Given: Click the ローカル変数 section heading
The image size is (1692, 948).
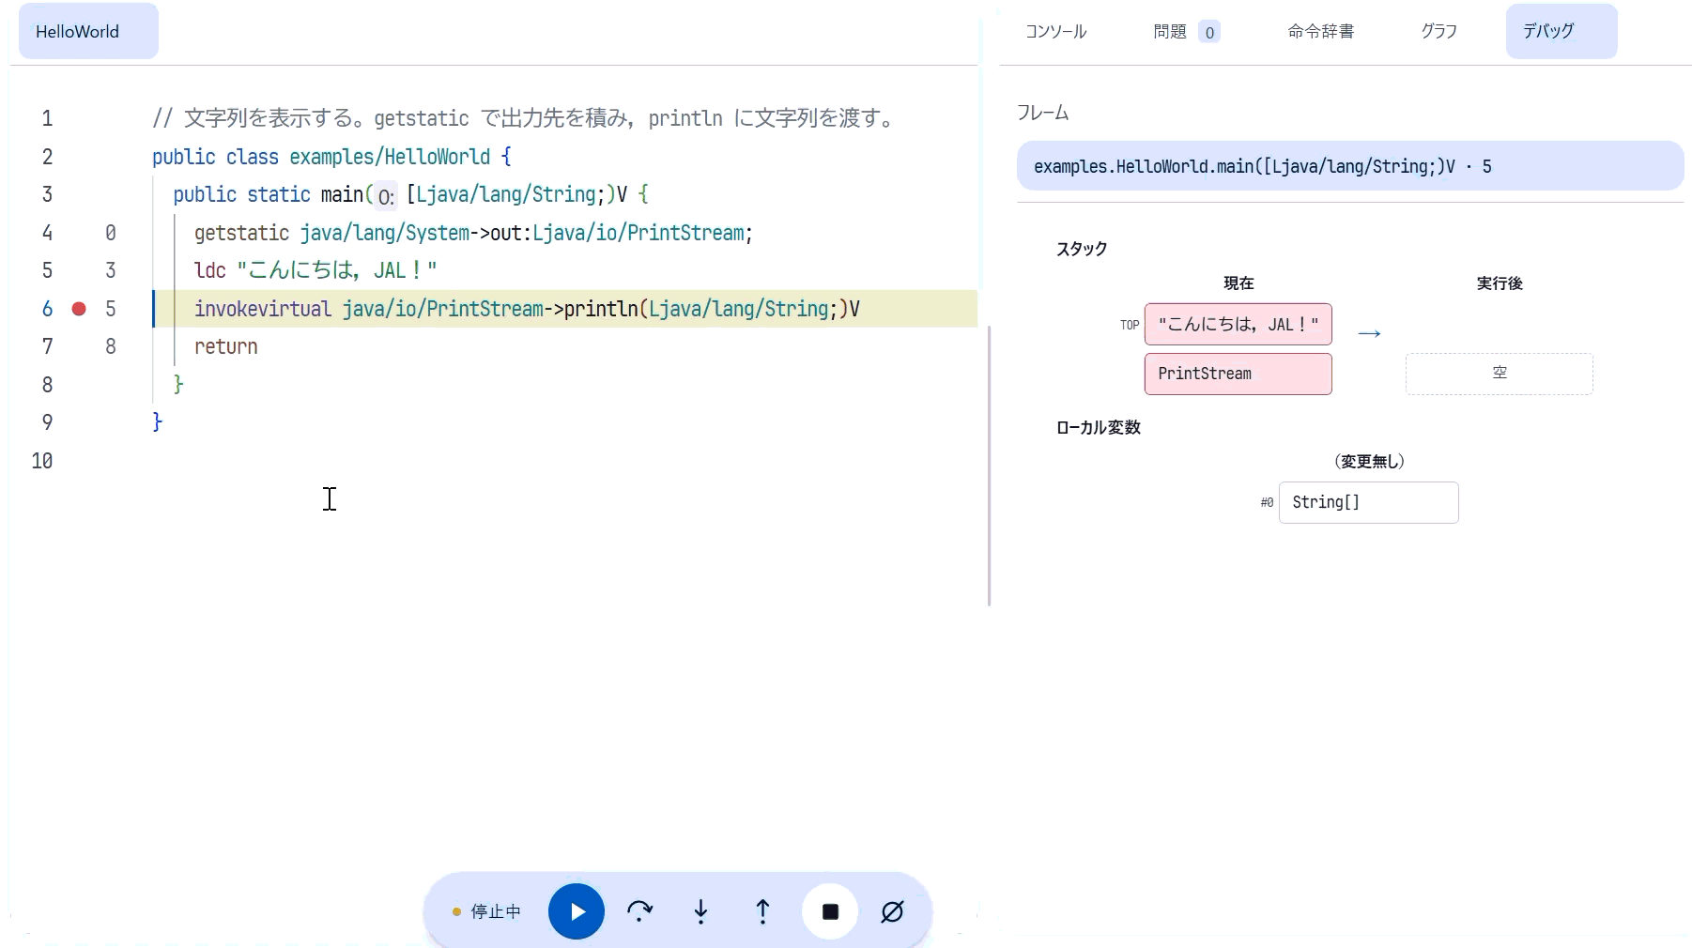Looking at the screenshot, I should [1099, 427].
